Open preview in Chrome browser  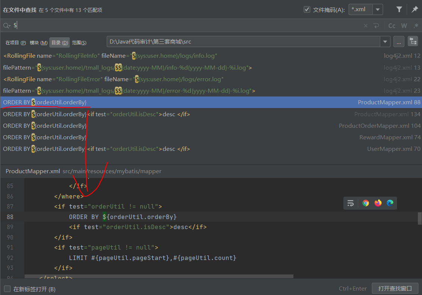click(366, 203)
